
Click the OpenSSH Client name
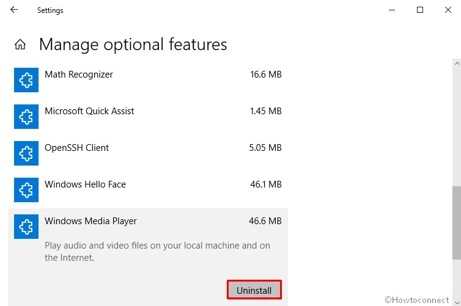(77, 148)
